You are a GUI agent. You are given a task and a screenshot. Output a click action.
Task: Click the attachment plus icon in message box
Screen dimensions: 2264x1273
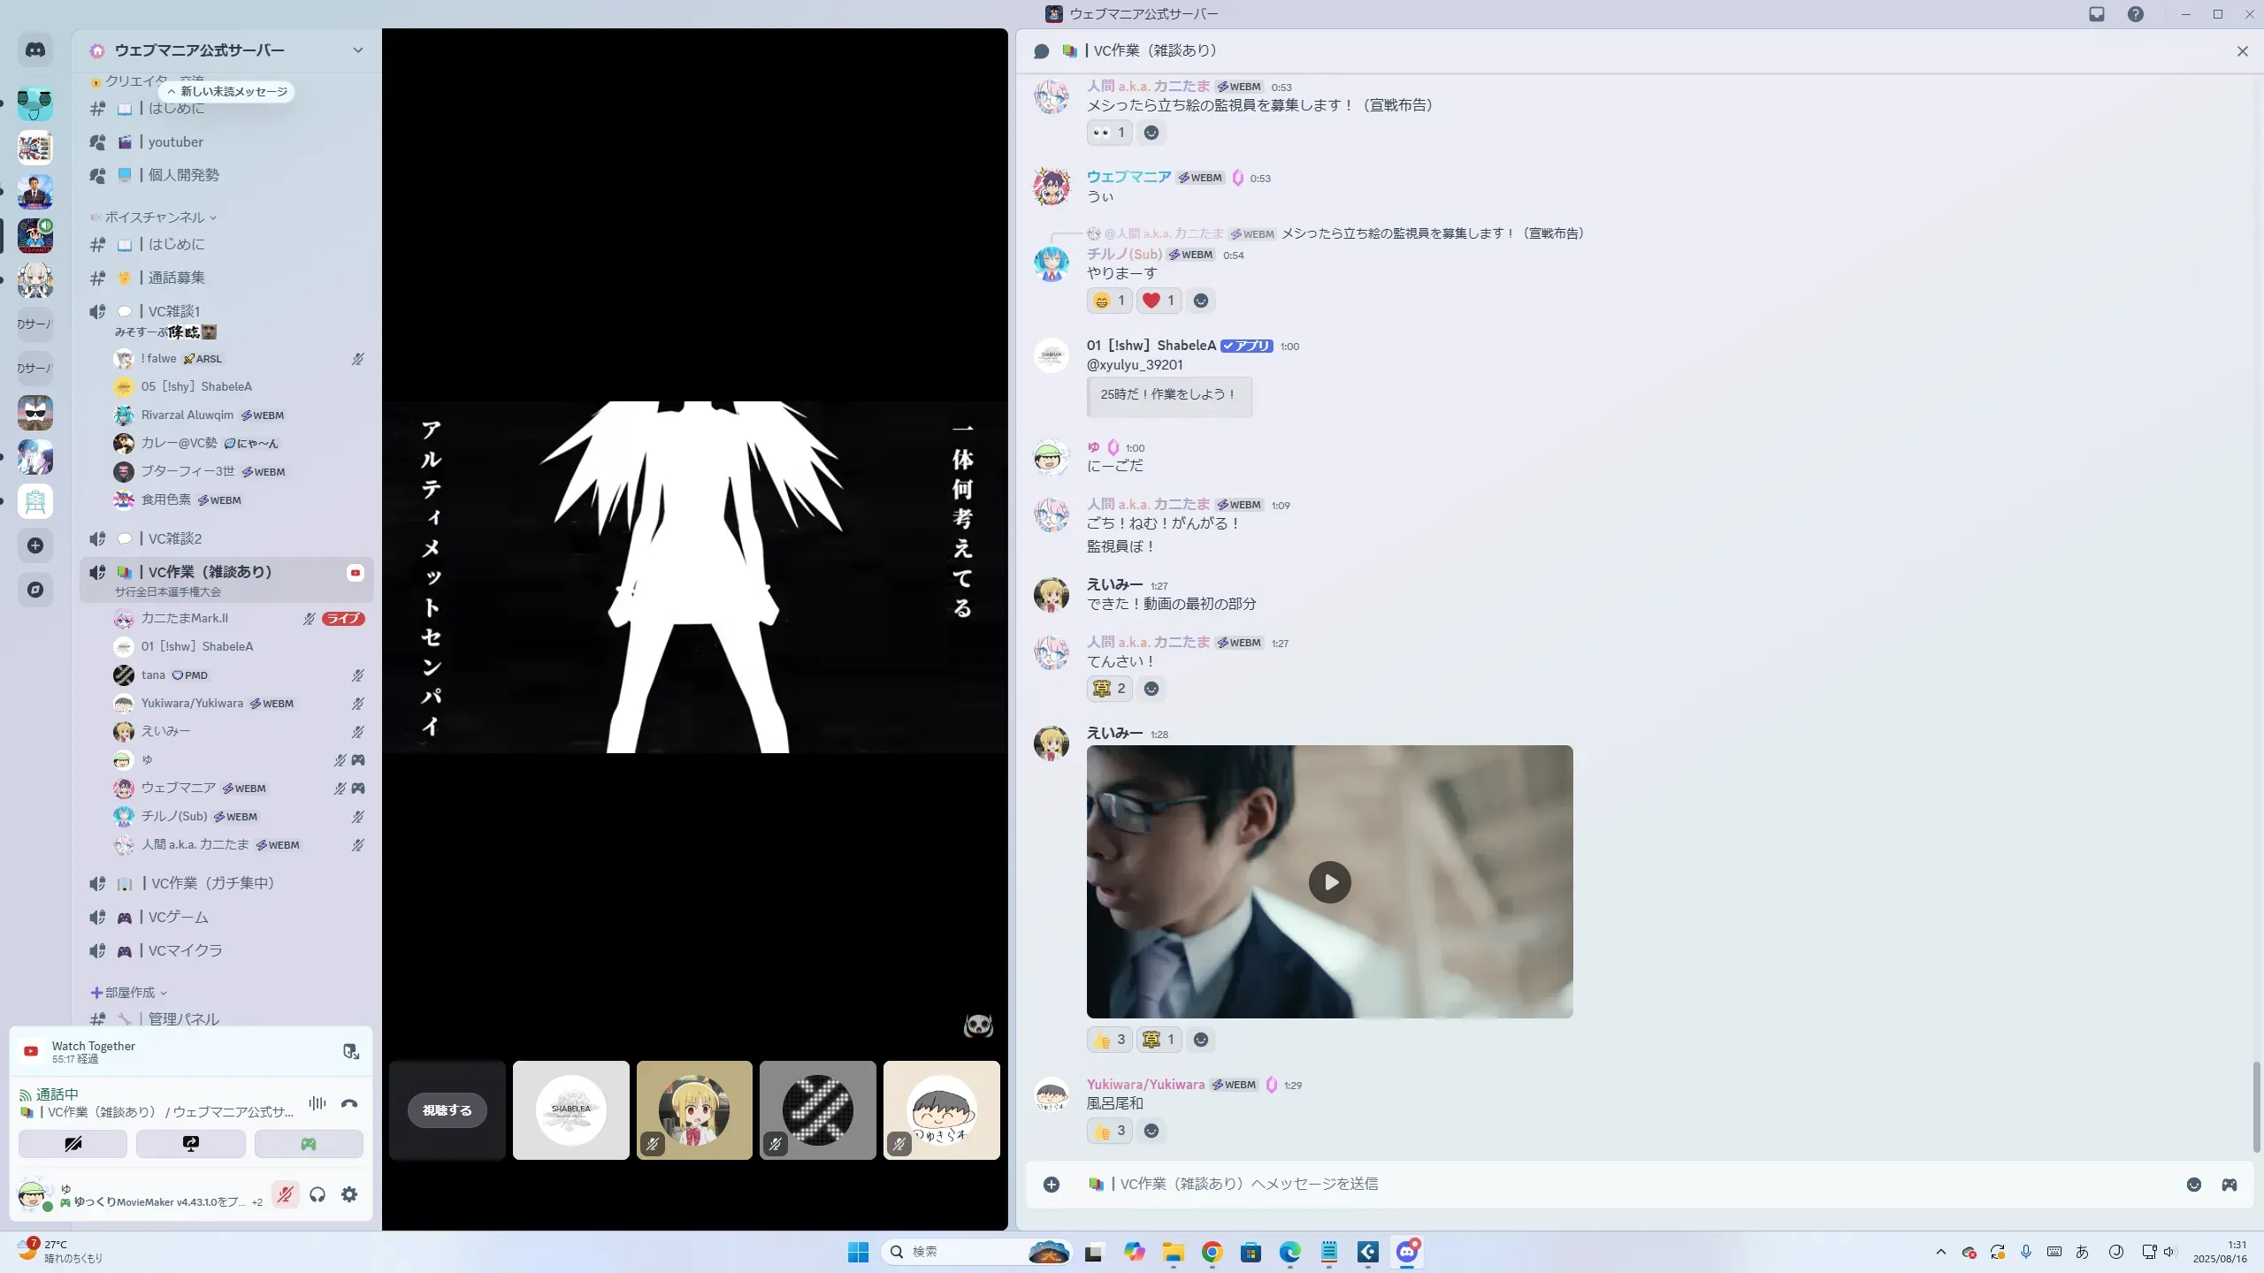(1052, 1185)
